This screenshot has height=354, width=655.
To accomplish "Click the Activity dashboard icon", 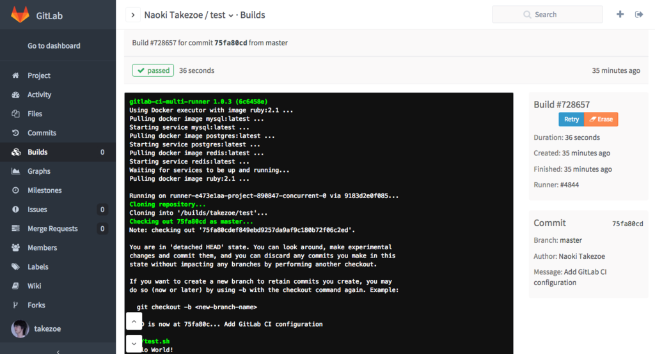I will (x=15, y=95).
